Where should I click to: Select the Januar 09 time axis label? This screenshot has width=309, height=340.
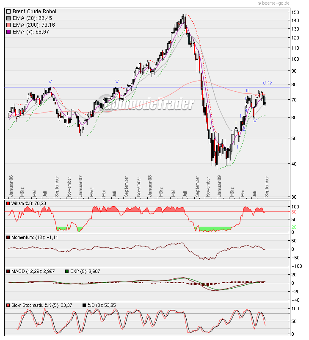coord(219,185)
